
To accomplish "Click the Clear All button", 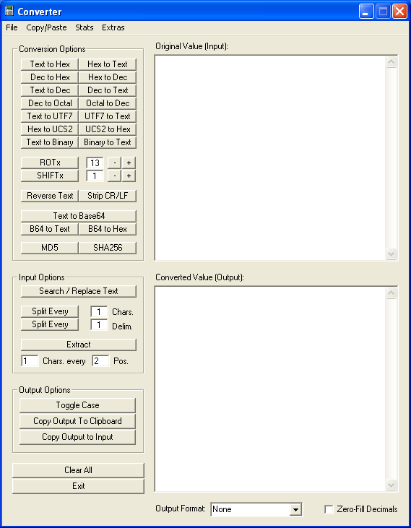I will 78,470.
